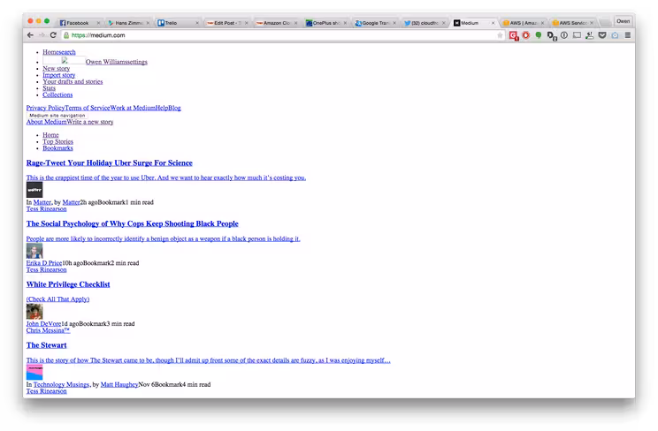The image size is (658, 431).
Task: Open the Stats link
Action: click(x=49, y=88)
